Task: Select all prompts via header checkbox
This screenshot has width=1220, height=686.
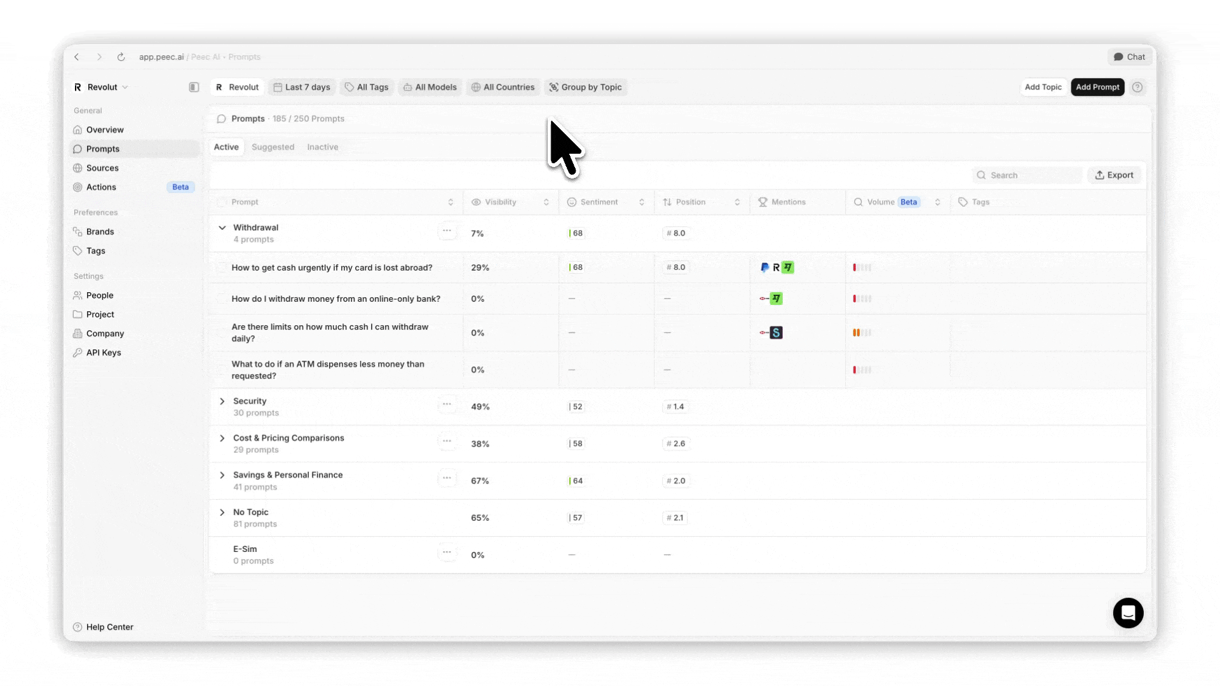Action: tap(222, 202)
